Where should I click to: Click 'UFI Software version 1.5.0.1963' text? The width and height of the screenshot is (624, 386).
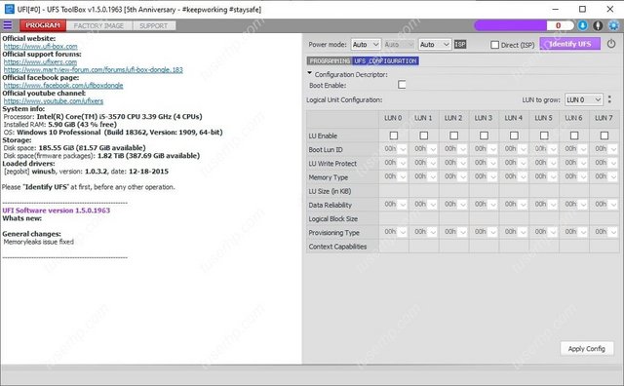click(x=57, y=211)
